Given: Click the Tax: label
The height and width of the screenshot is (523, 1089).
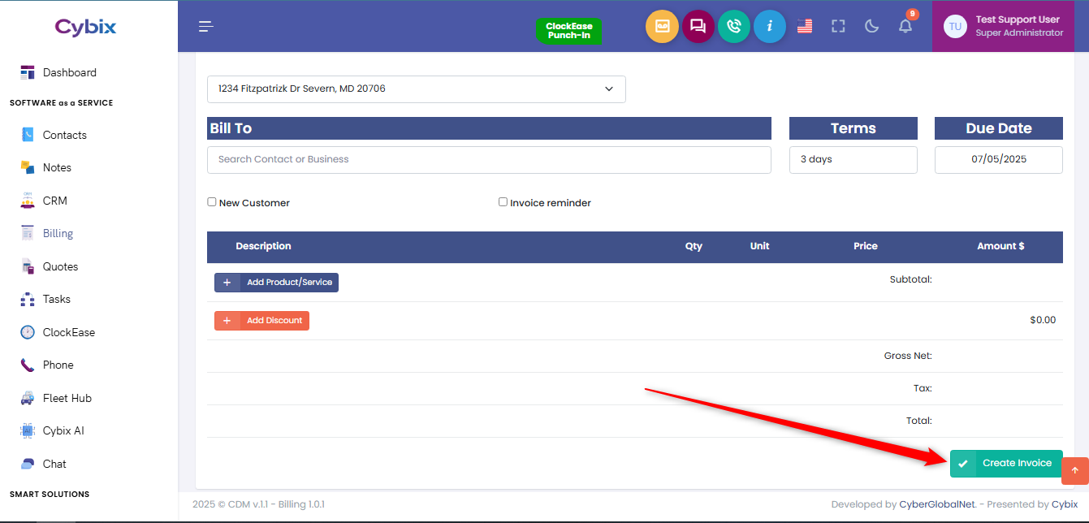Looking at the screenshot, I should pos(923,388).
